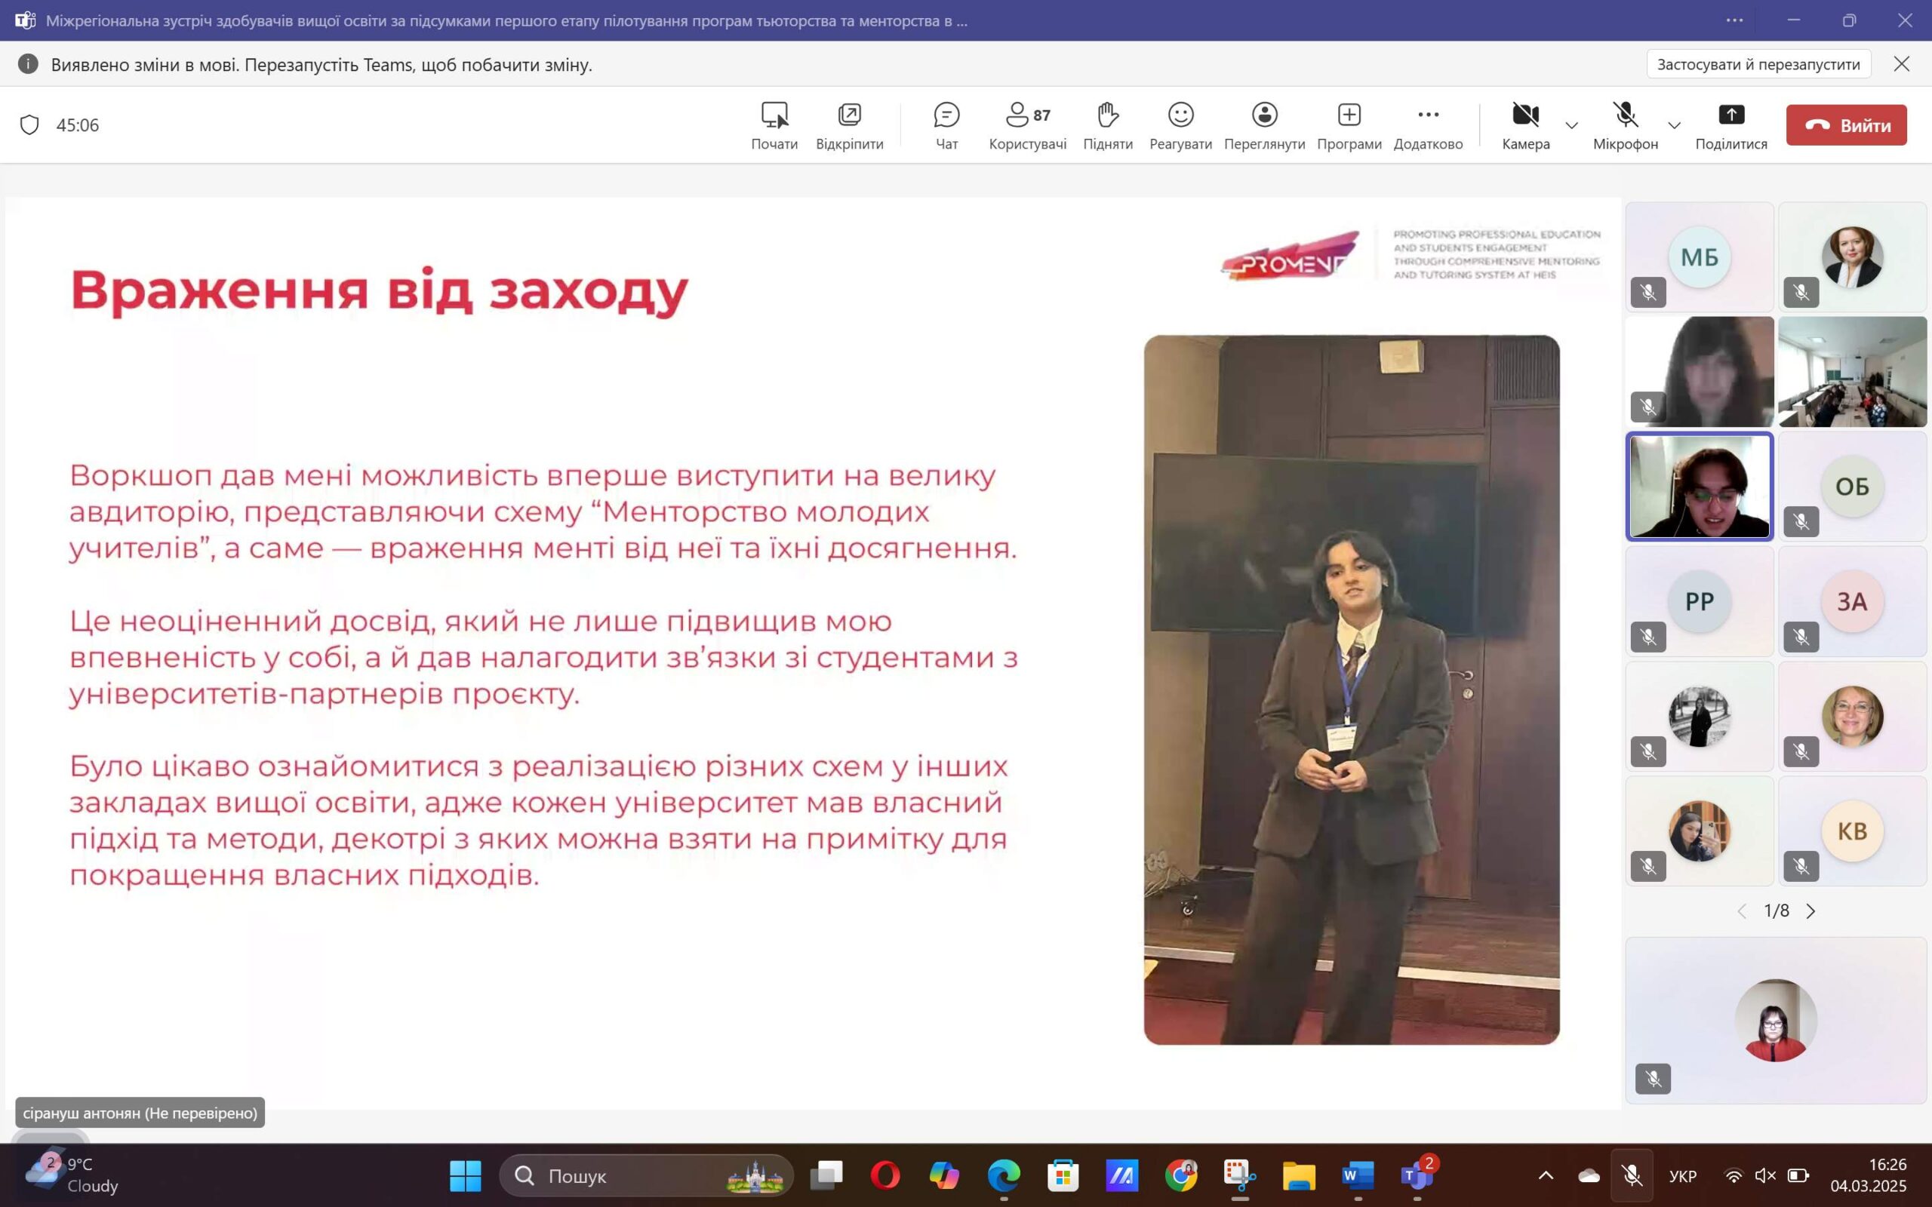Open Програми apps panel
1932x1207 pixels.
tap(1349, 125)
